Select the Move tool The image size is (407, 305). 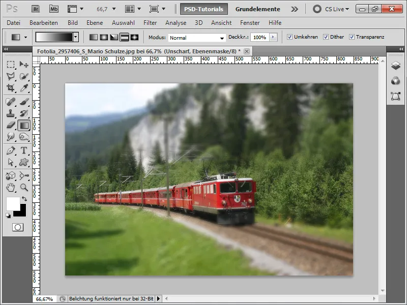tap(24, 64)
